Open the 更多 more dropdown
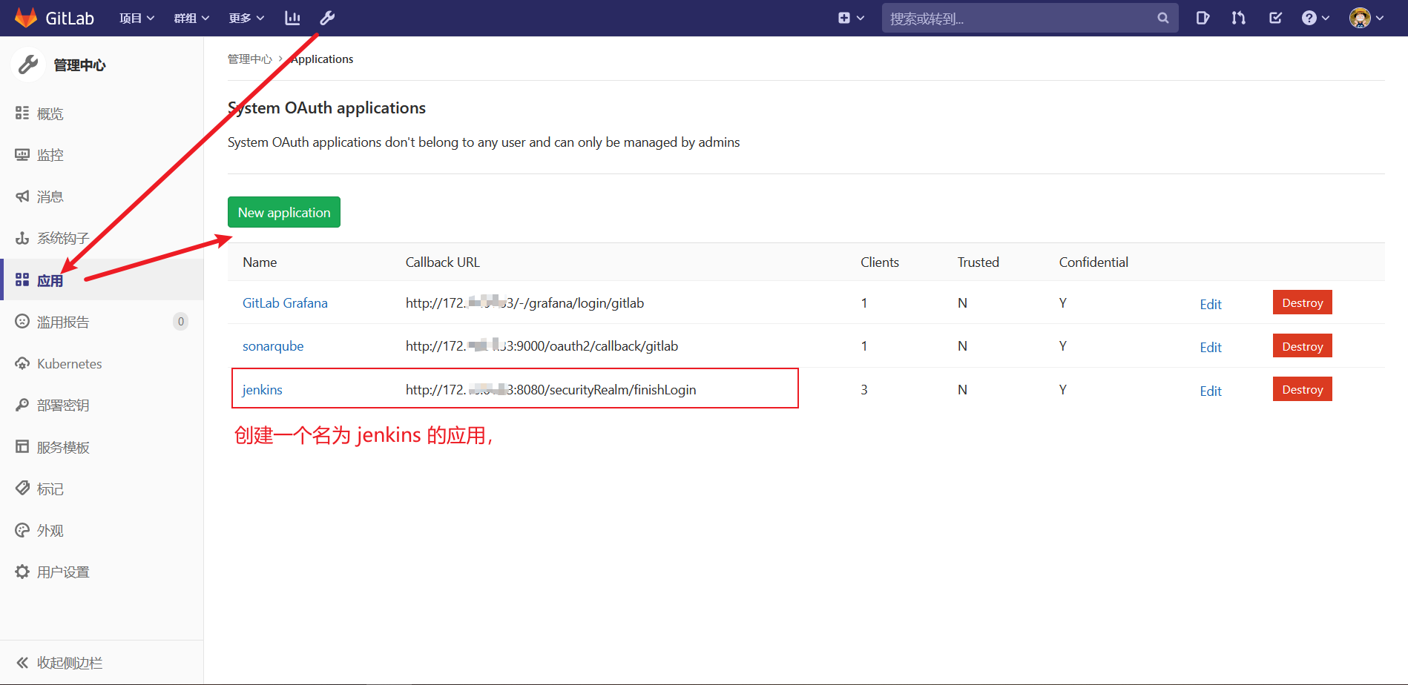This screenshot has height=685, width=1408. coord(246,18)
